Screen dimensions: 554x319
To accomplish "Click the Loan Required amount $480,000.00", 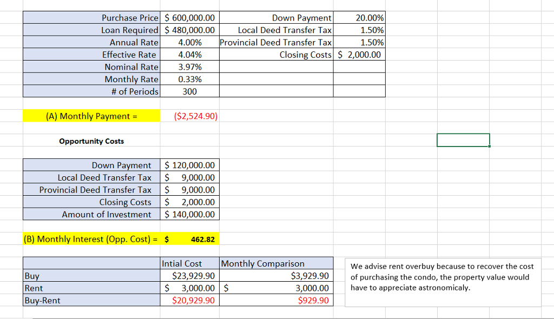I will click(x=189, y=30).
